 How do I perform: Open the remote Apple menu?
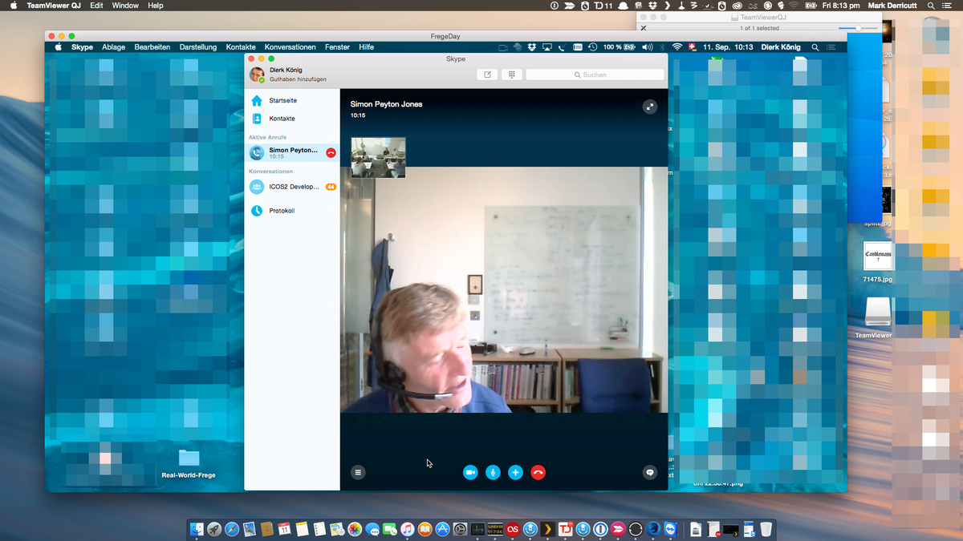[58, 47]
